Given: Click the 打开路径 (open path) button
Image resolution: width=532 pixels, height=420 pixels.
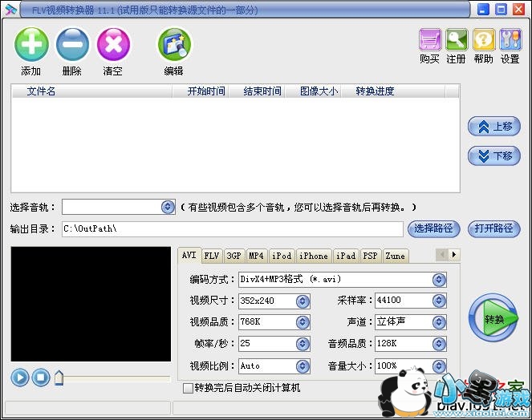Looking at the screenshot, I should [x=494, y=228].
